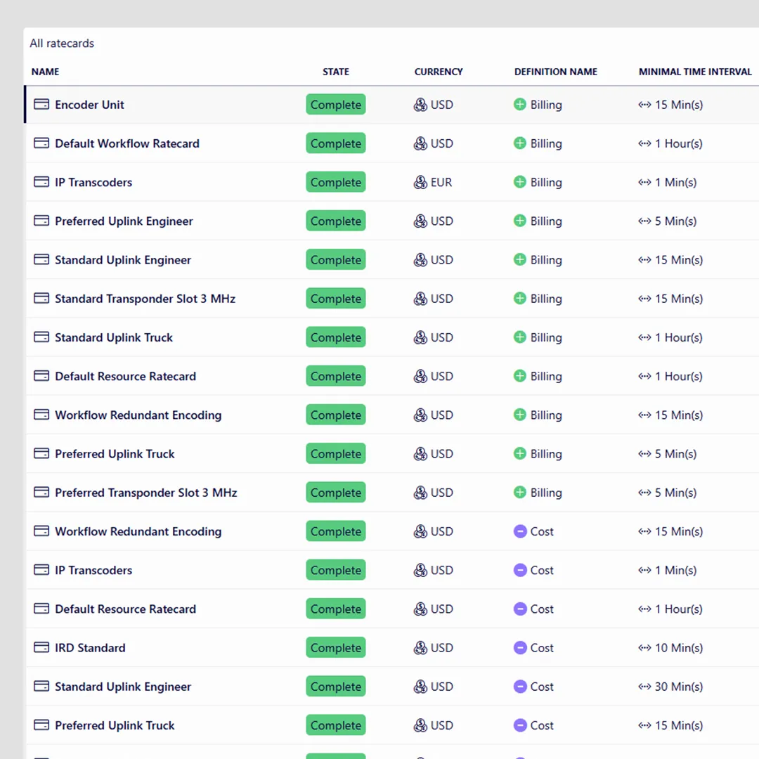Screen dimensions: 759x759
Task: Click the interval arrows icon for Default Workflow Ratecard
Action: (644, 143)
